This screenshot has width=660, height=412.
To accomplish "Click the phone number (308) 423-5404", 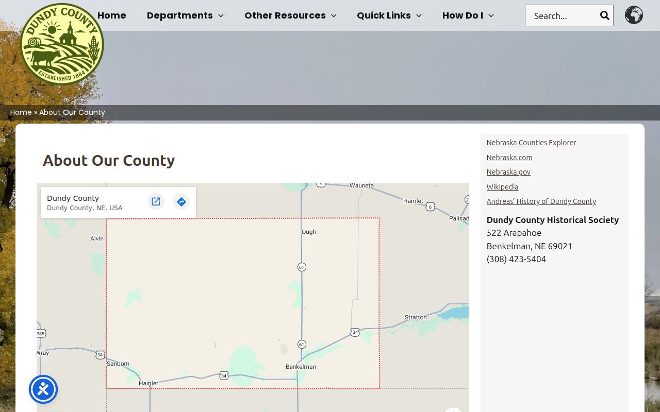I will (x=516, y=259).
